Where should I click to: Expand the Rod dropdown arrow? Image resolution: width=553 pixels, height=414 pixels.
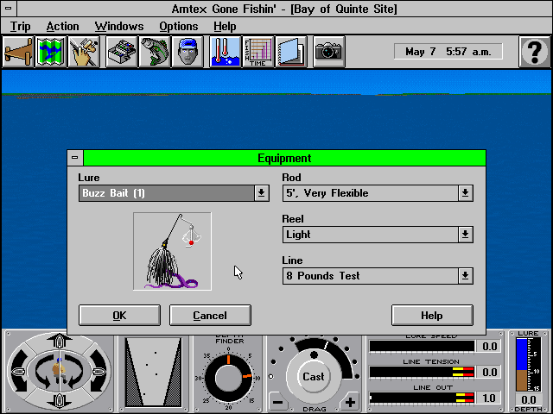click(465, 193)
